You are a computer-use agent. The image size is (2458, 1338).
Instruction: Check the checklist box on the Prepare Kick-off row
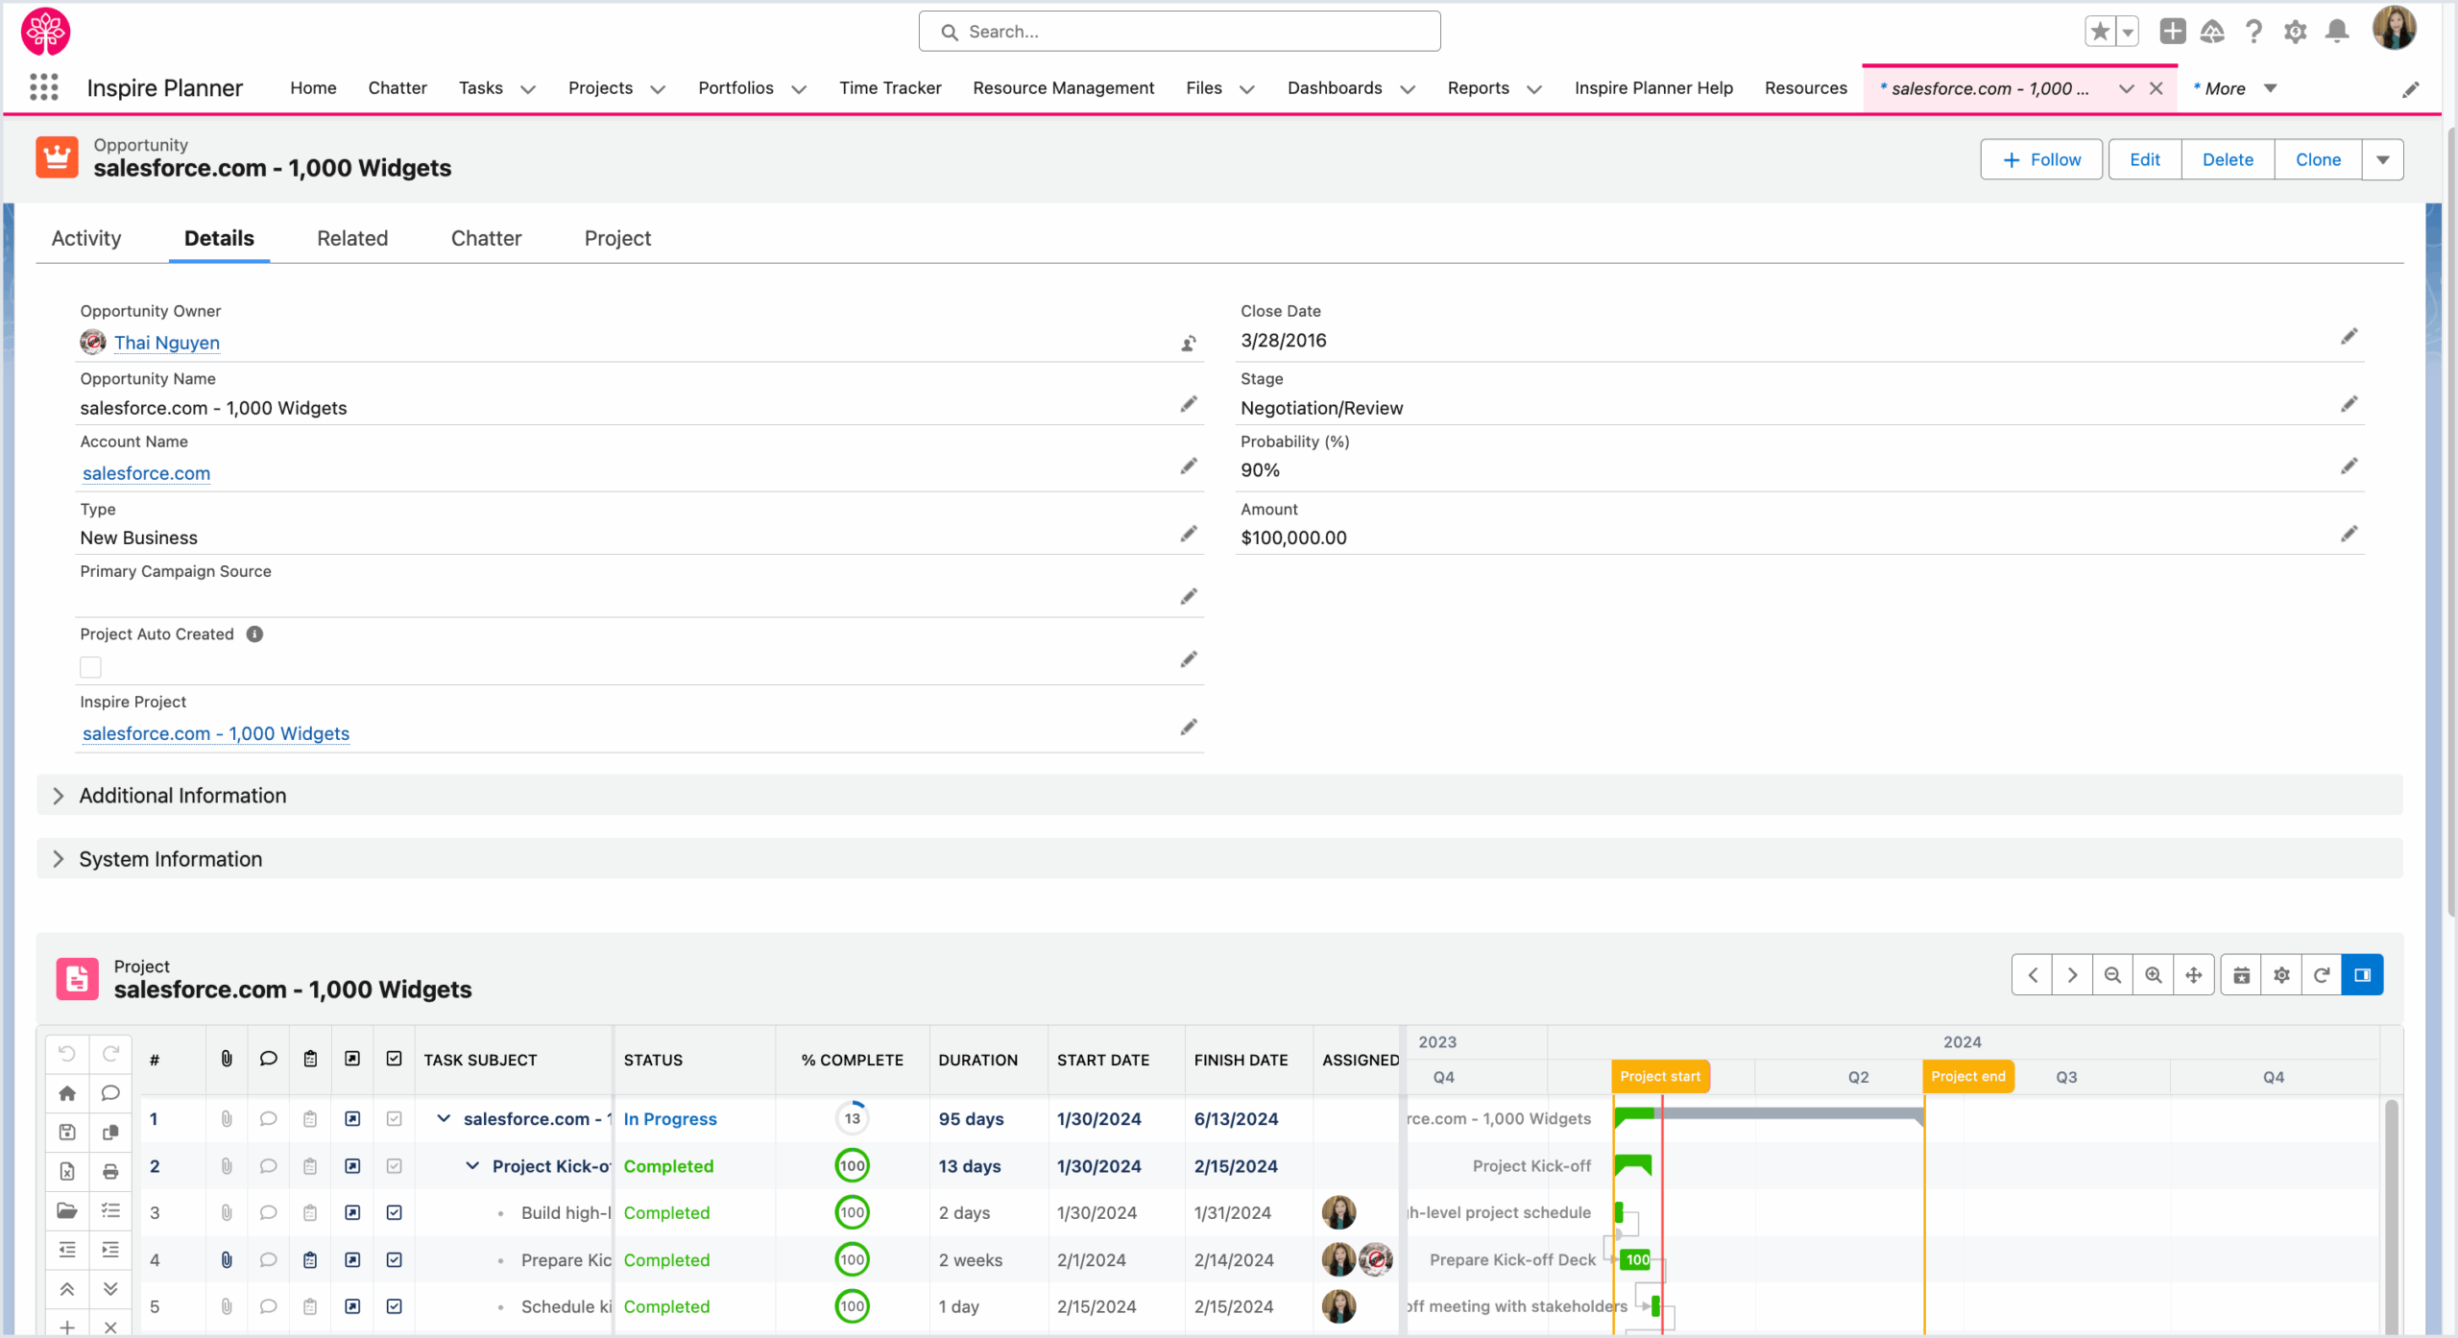point(394,1259)
